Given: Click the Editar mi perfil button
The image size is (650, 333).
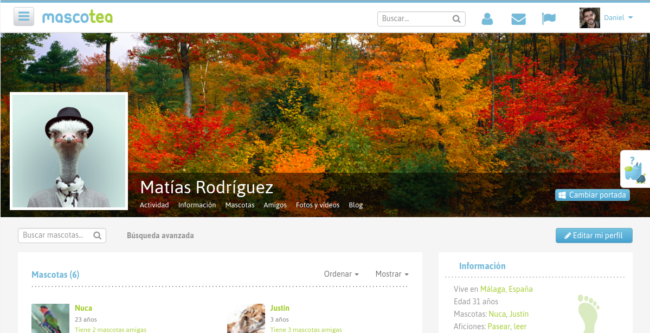Looking at the screenshot, I should [594, 236].
